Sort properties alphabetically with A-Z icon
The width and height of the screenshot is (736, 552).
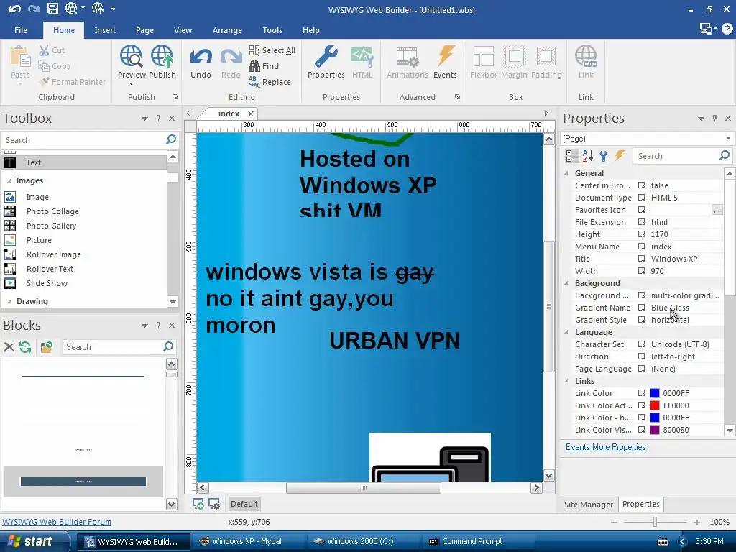tap(588, 156)
